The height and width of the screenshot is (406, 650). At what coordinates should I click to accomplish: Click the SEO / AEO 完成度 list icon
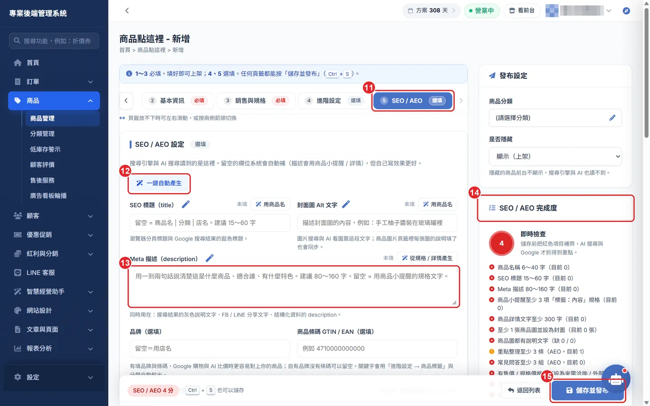click(x=492, y=208)
